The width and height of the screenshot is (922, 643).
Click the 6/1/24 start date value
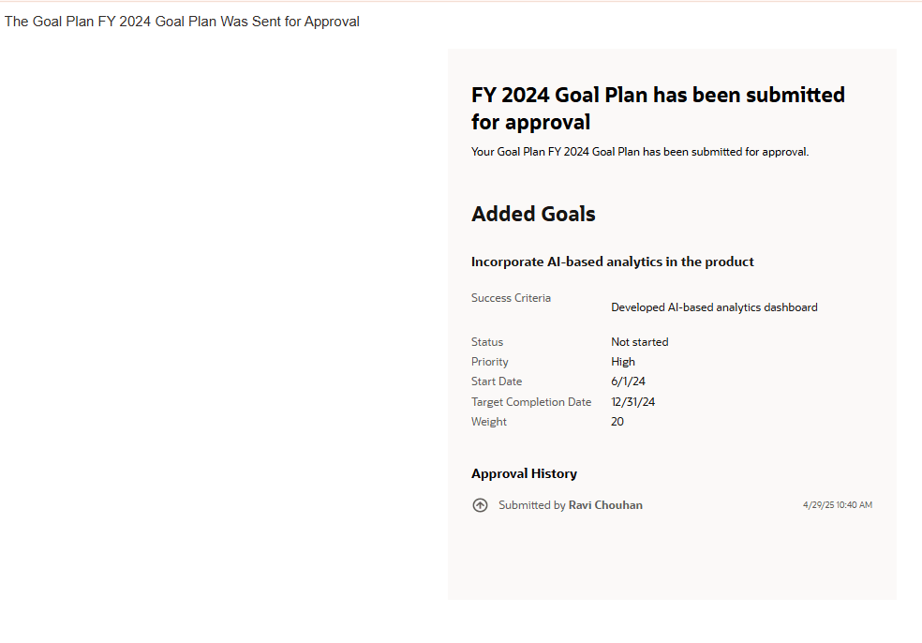(628, 381)
